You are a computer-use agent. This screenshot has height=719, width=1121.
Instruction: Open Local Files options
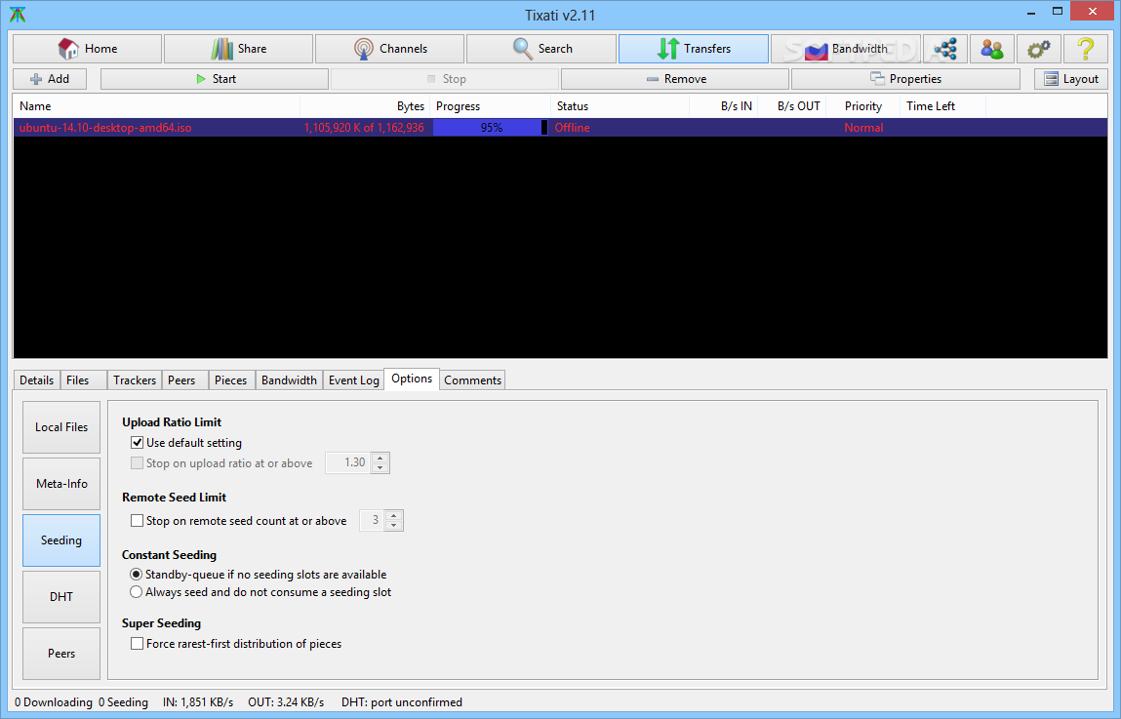pyautogui.click(x=61, y=426)
